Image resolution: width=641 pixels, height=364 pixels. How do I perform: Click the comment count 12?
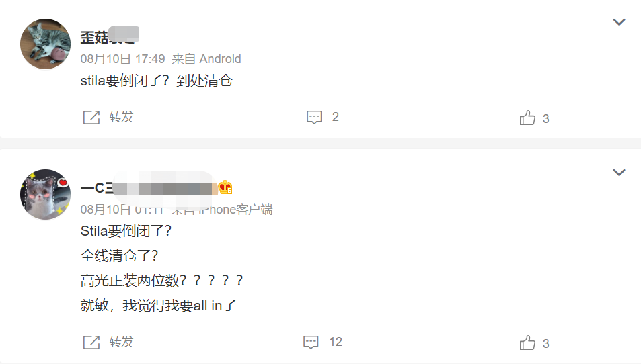click(x=336, y=342)
